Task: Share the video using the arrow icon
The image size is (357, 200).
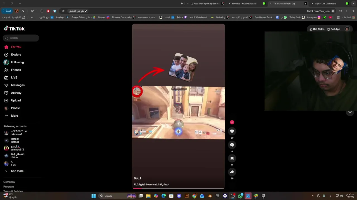Action: 232,172
